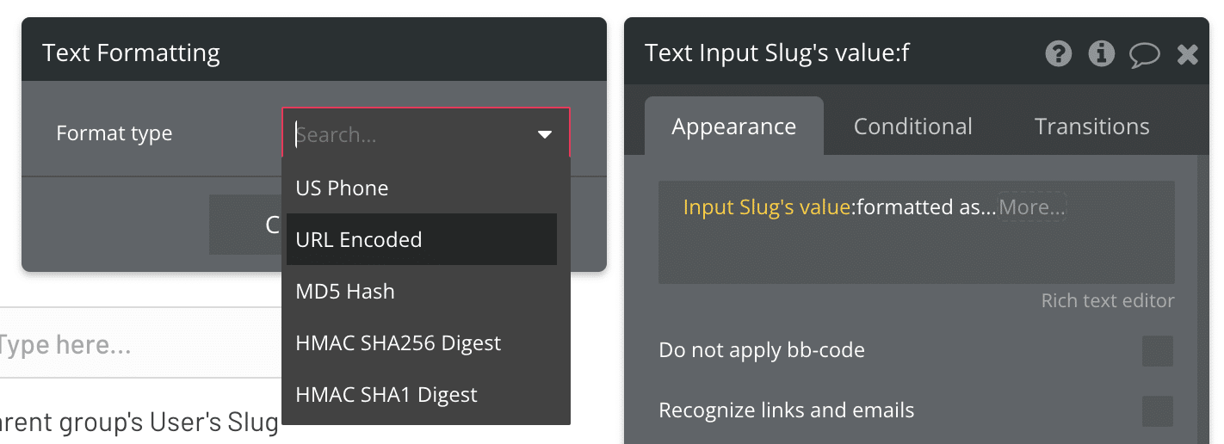Open the Transitions tab
This screenshot has width=1224, height=444.
pyautogui.click(x=1091, y=126)
